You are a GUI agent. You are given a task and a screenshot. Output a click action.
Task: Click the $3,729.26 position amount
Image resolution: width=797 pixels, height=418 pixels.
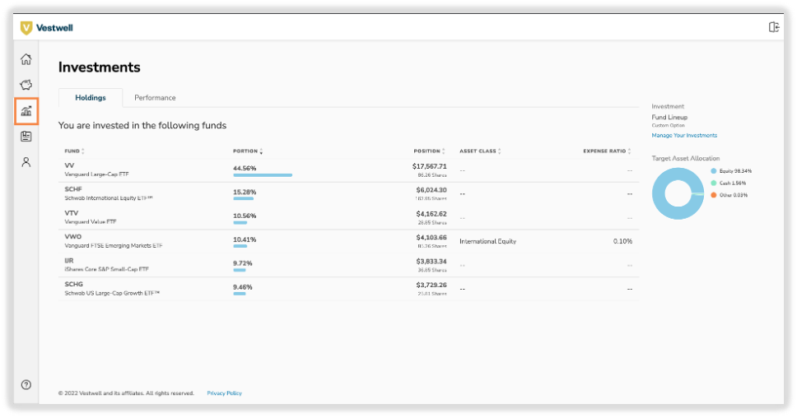pos(431,285)
